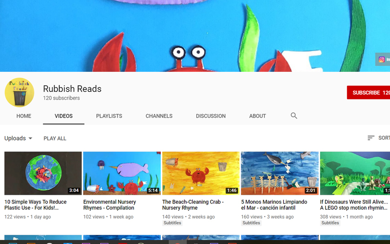Switch to the Home tab
Image resolution: width=390 pixels, height=244 pixels.
point(24,116)
